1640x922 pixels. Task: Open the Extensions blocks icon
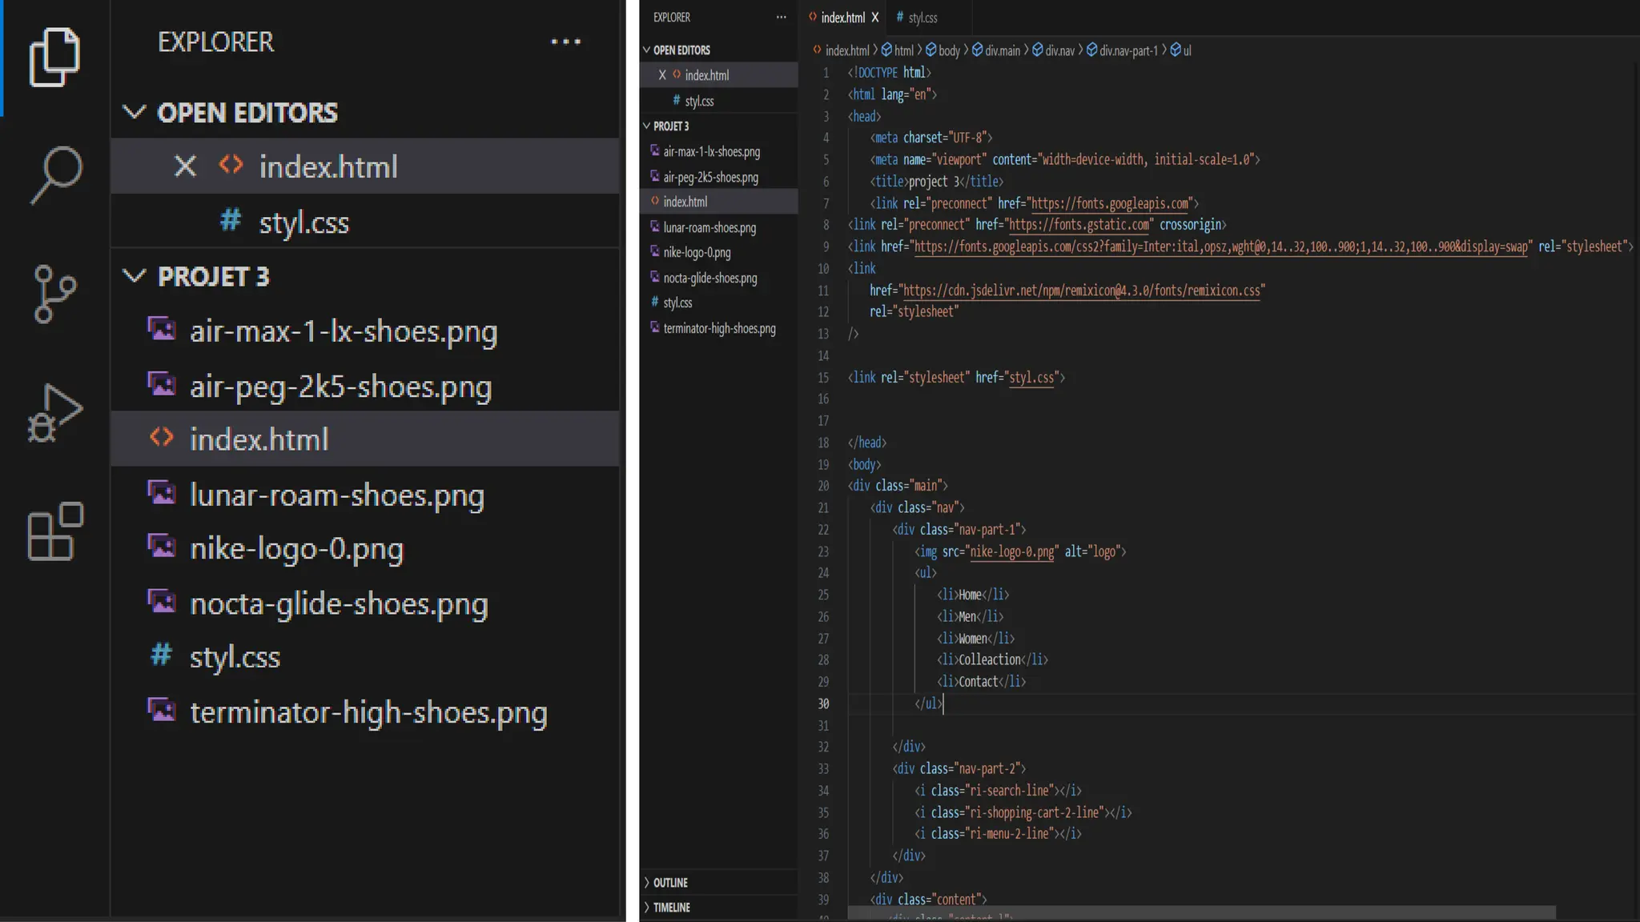54,532
